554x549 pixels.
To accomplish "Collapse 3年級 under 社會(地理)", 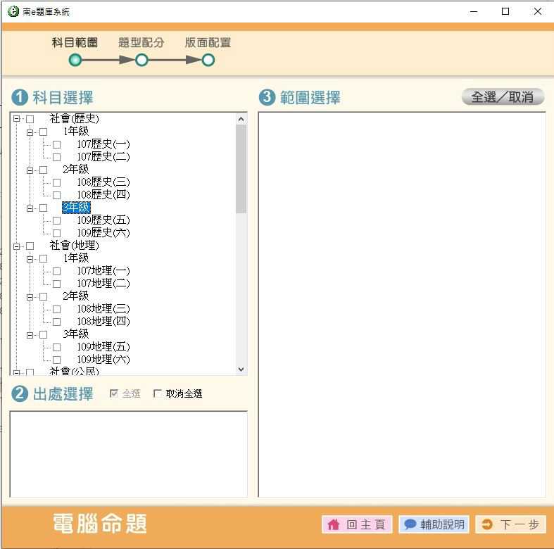I will click(30, 335).
